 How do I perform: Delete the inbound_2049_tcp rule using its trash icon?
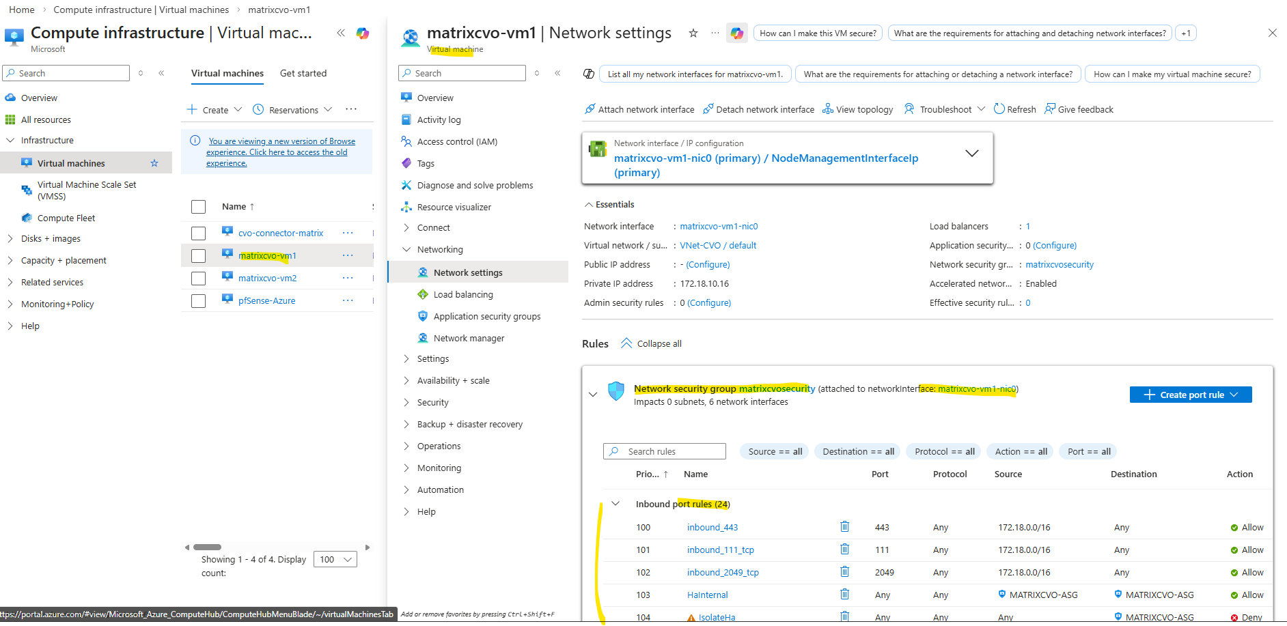[x=844, y=571]
